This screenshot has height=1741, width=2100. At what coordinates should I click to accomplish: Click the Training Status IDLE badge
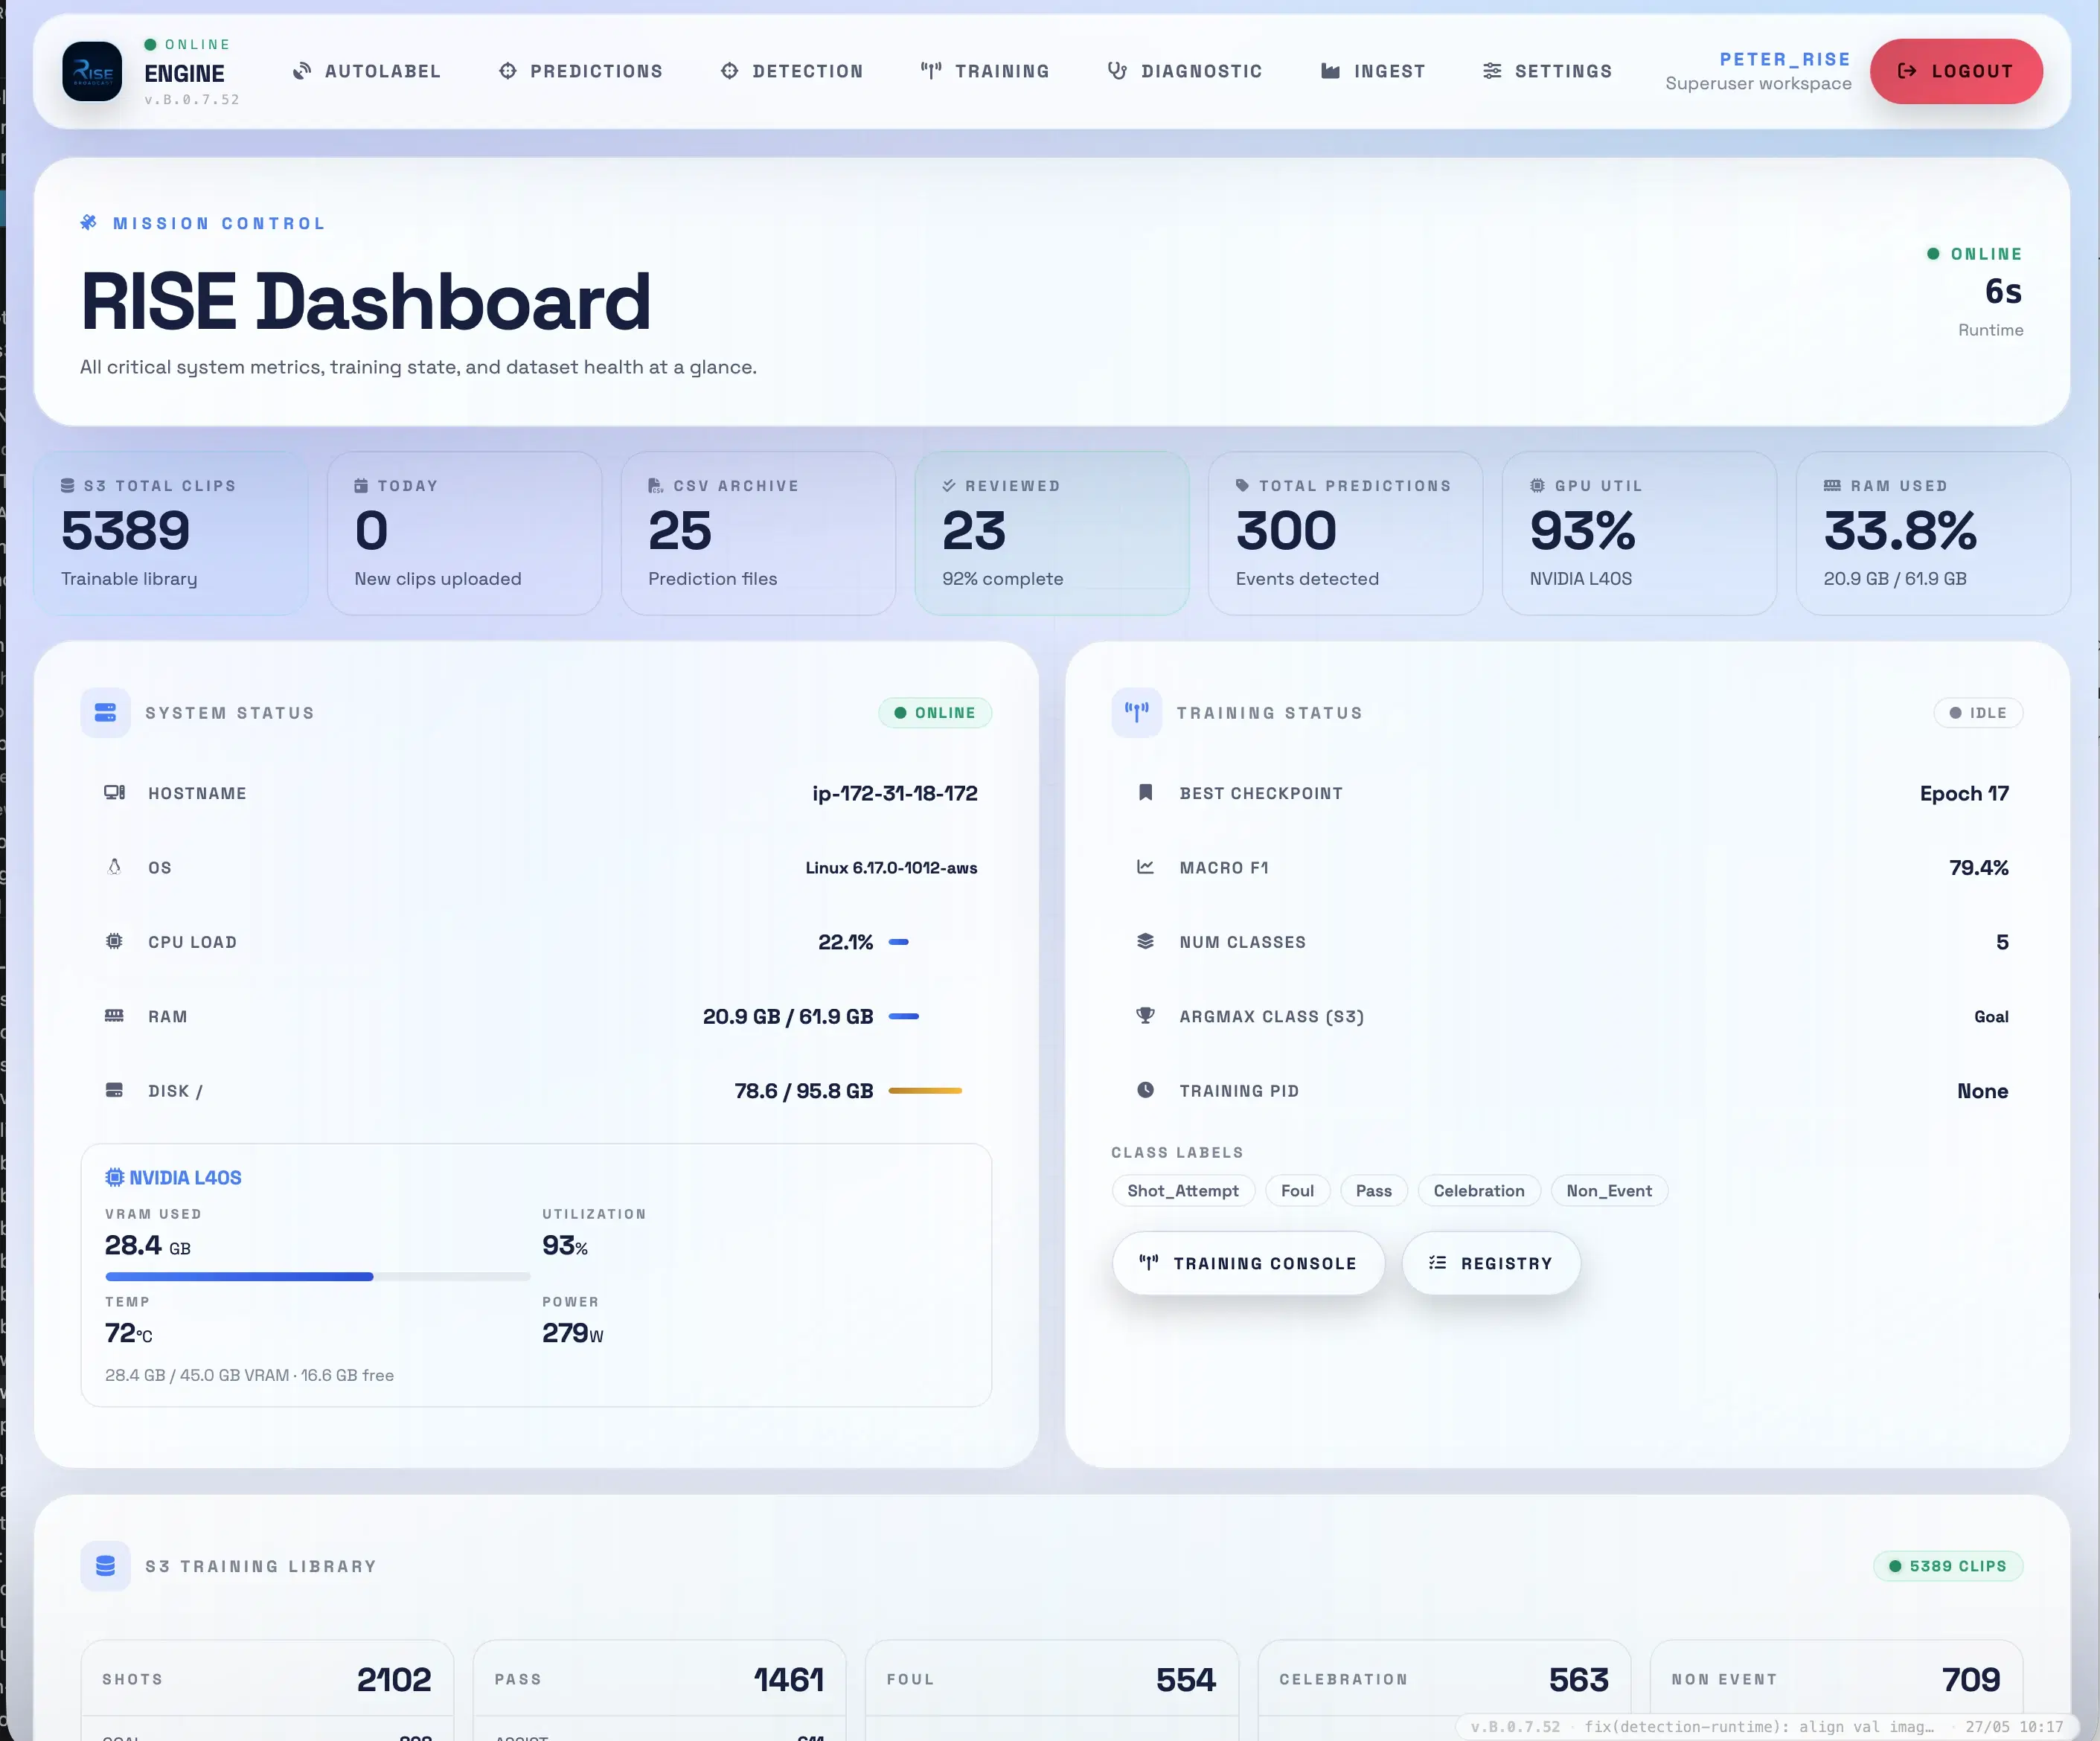point(1978,712)
